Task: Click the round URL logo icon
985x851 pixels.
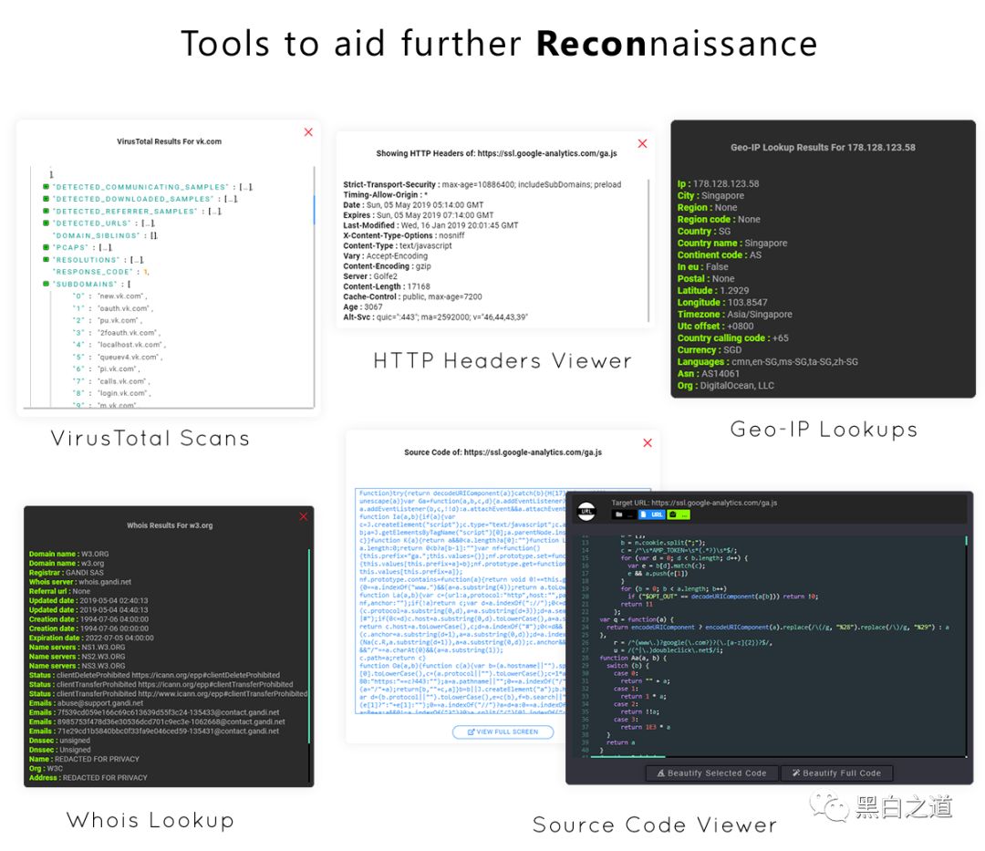Action: coord(586,511)
